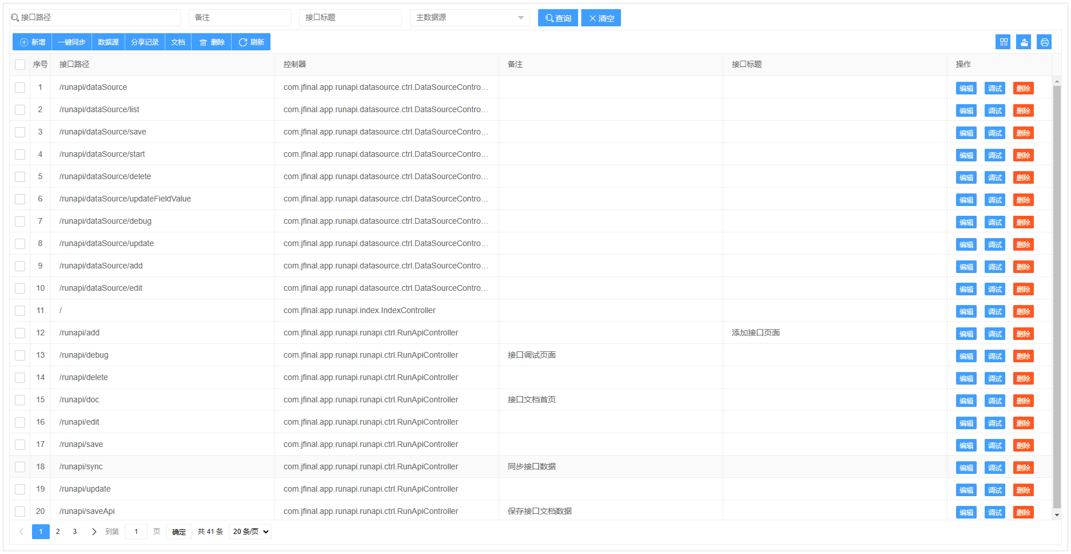Select checkbox for /runapi/sync row
This screenshot has height=554, width=1071.
pos(20,467)
